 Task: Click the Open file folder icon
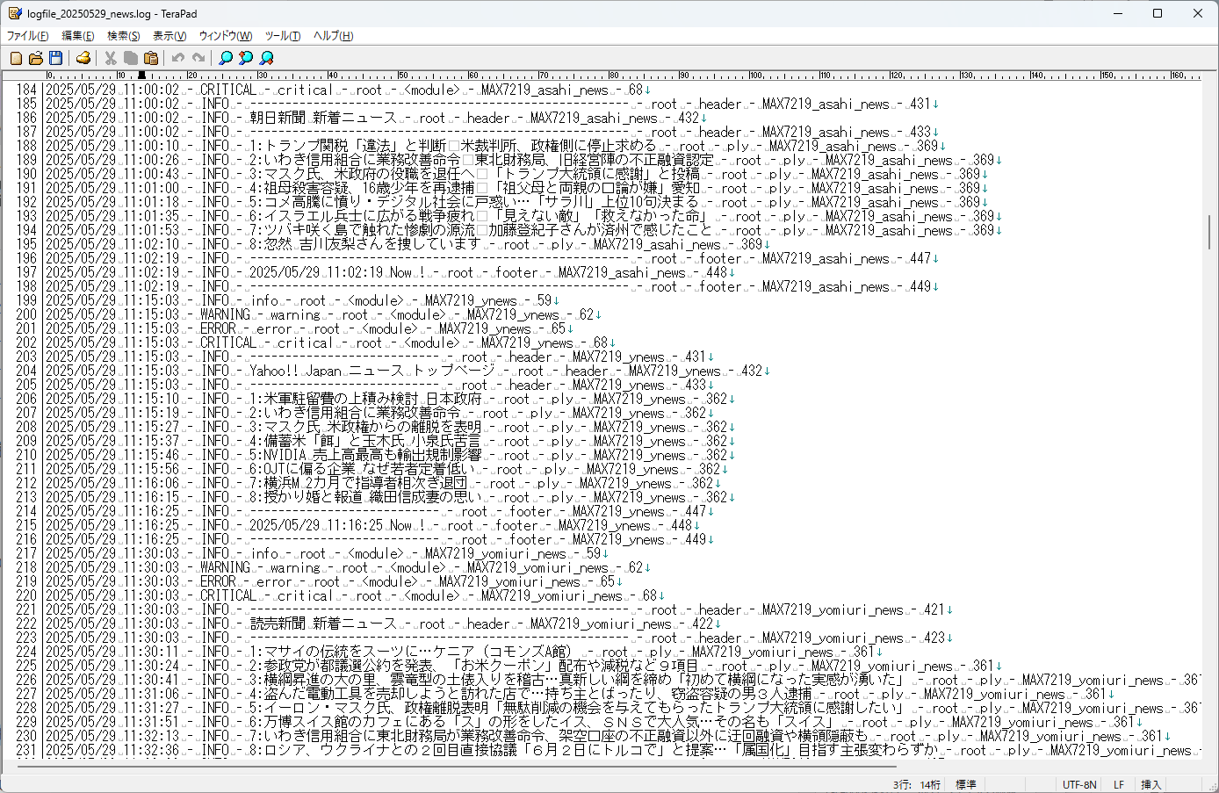click(36, 58)
